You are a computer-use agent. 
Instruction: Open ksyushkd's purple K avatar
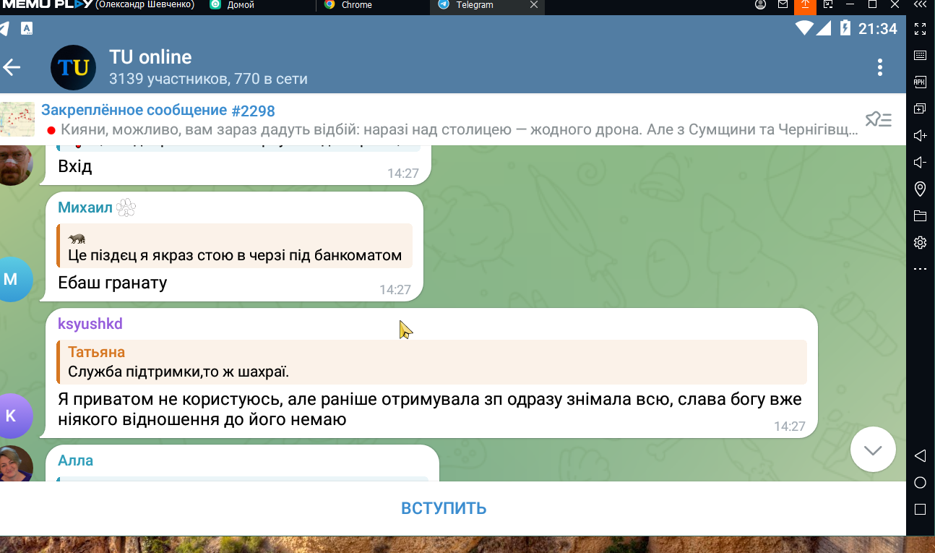[x=11, y=416]
